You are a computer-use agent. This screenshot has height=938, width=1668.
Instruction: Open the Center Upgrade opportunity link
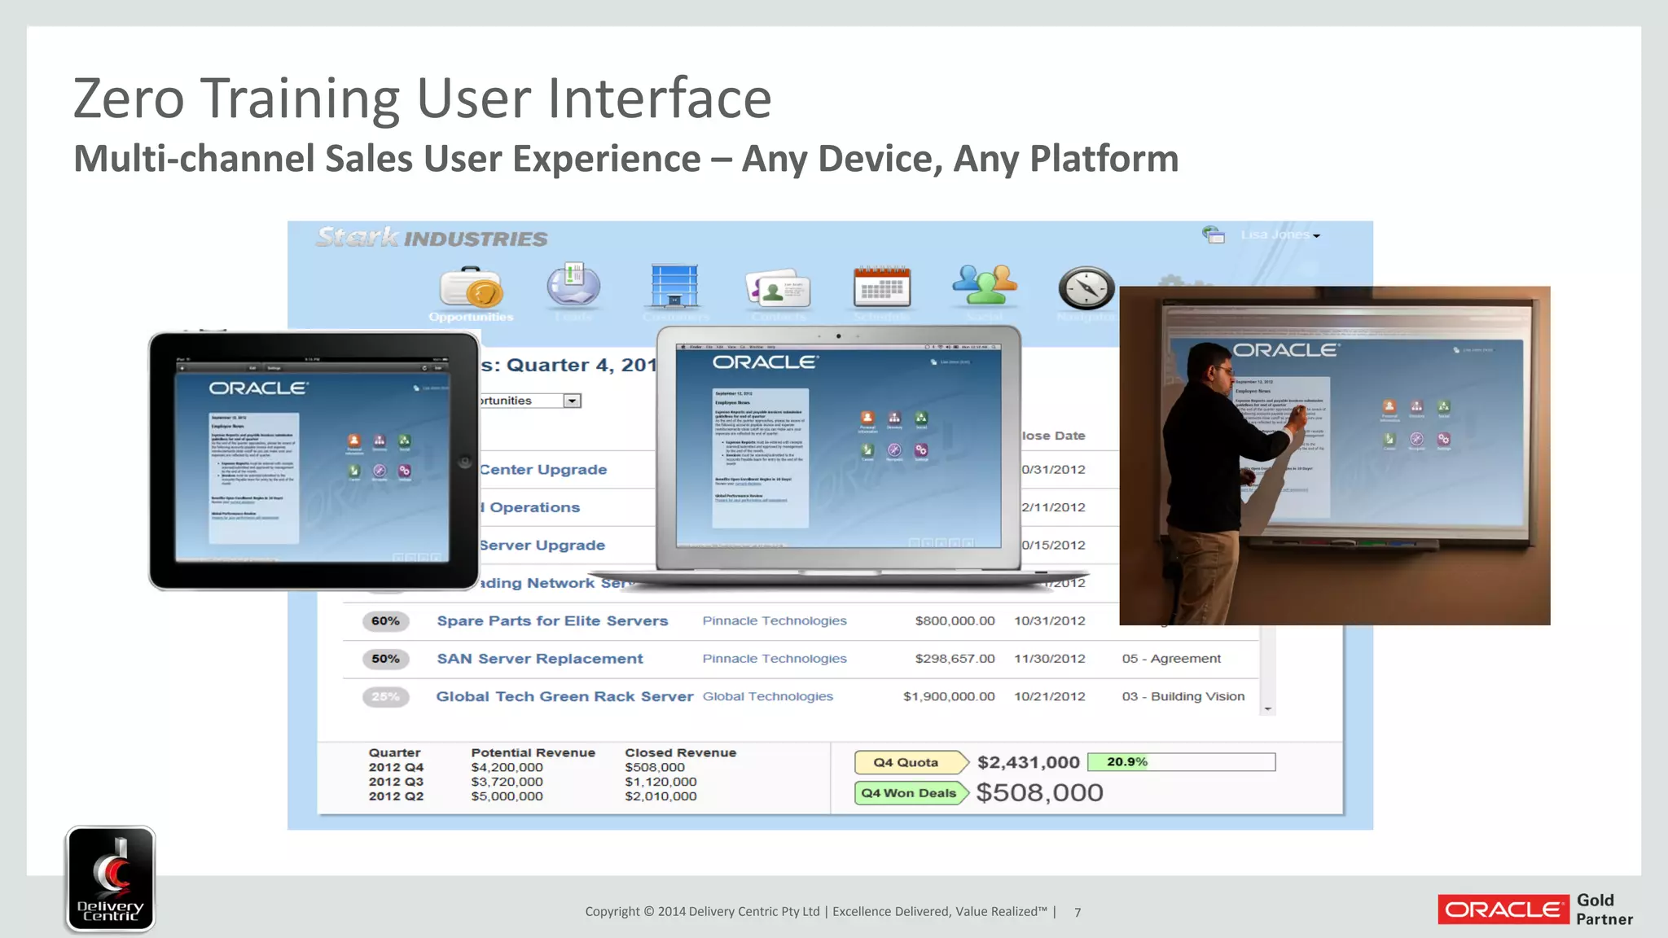coord(543,470)
